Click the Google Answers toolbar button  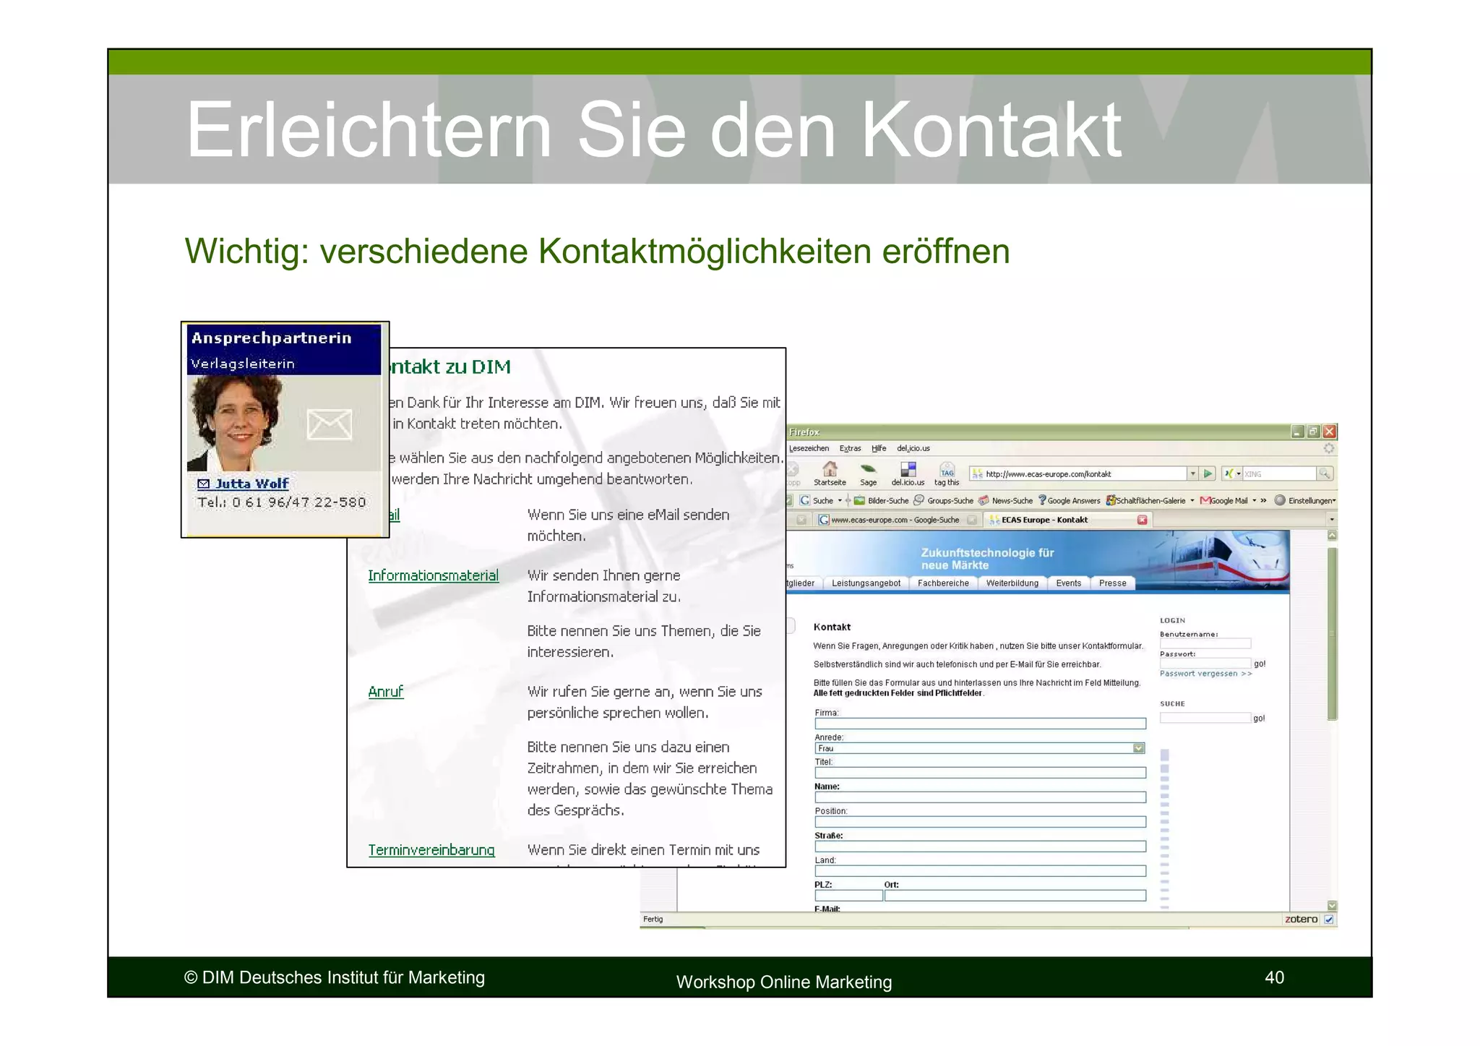point(1069,500)
